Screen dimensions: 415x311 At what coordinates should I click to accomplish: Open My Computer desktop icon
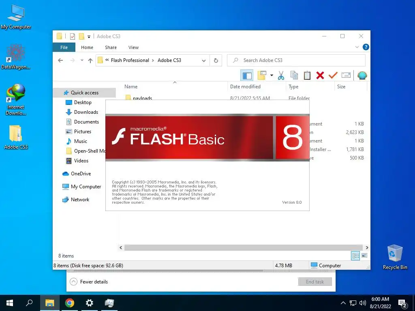click(16, 17)
